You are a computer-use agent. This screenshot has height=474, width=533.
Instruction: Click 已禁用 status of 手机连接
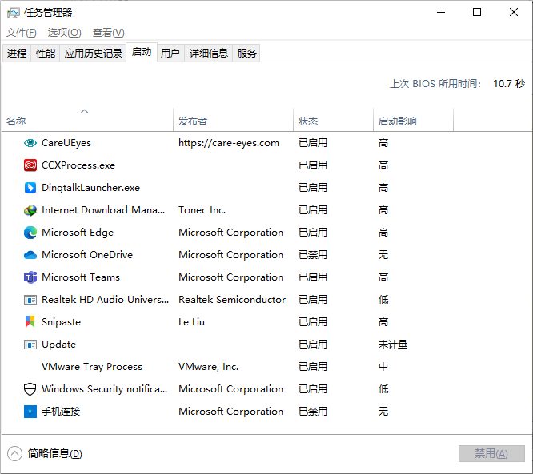click(x=313, y=412)
